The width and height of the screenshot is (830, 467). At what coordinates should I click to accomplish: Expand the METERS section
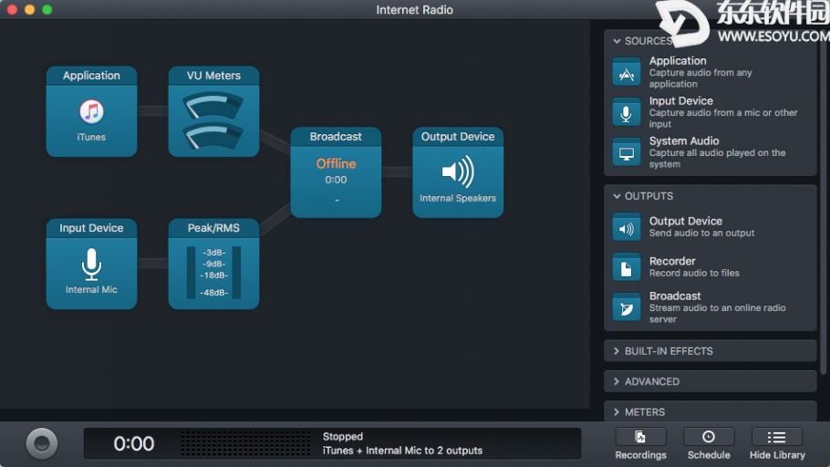(711, 412)
